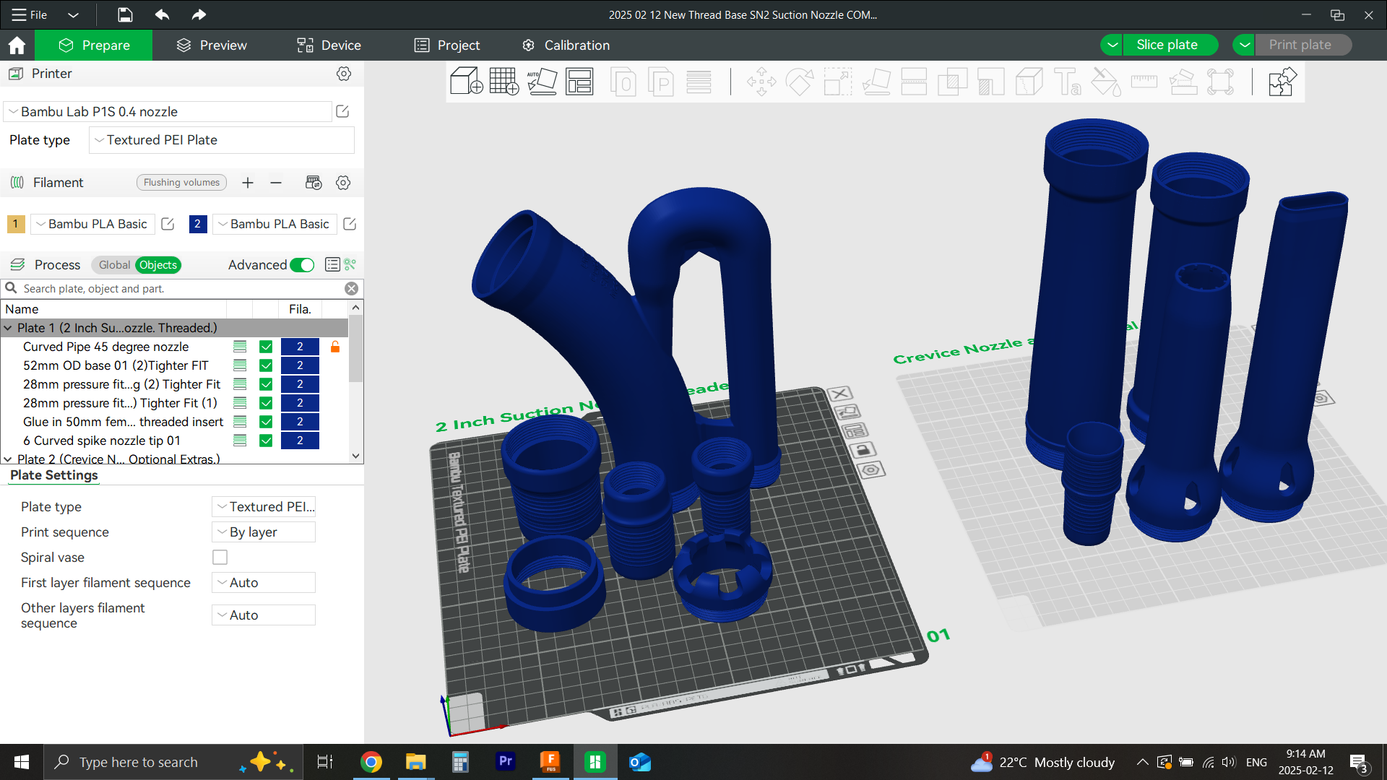Click the object search input field
The height and width of the screenshot is (780, 1387).
tap(181, 289)
